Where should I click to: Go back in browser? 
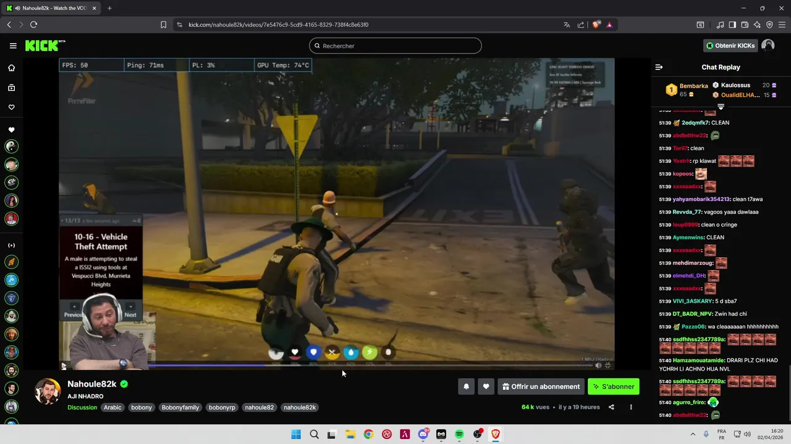coord(9,25)
